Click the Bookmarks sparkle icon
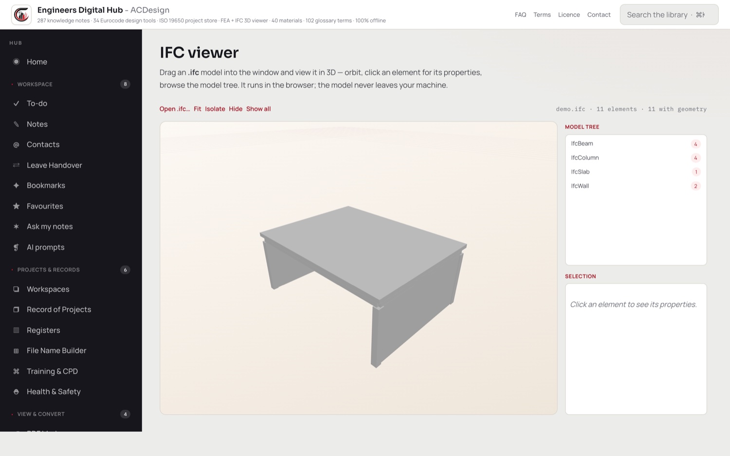Screen dimensions: 730x456 [x=16, y=185]
